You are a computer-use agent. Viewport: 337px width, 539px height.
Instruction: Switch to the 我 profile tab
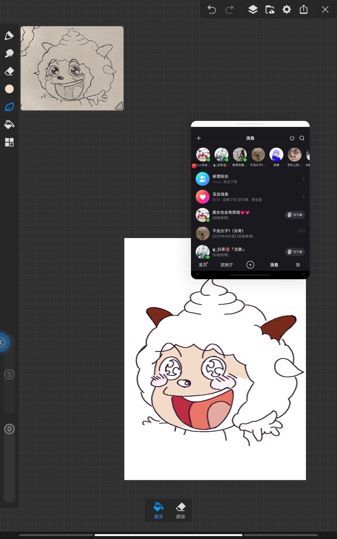[x=298, y=265]
